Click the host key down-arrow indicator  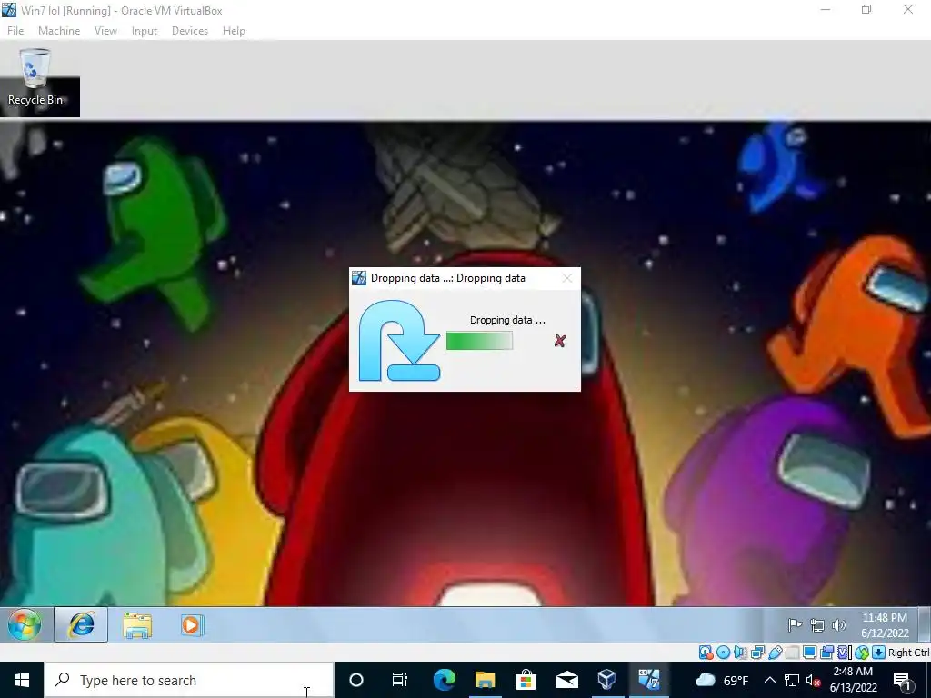pyautogui.click(x=879, y=653)
